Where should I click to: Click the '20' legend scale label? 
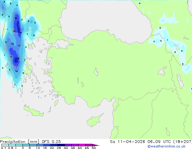pos(52,148)
